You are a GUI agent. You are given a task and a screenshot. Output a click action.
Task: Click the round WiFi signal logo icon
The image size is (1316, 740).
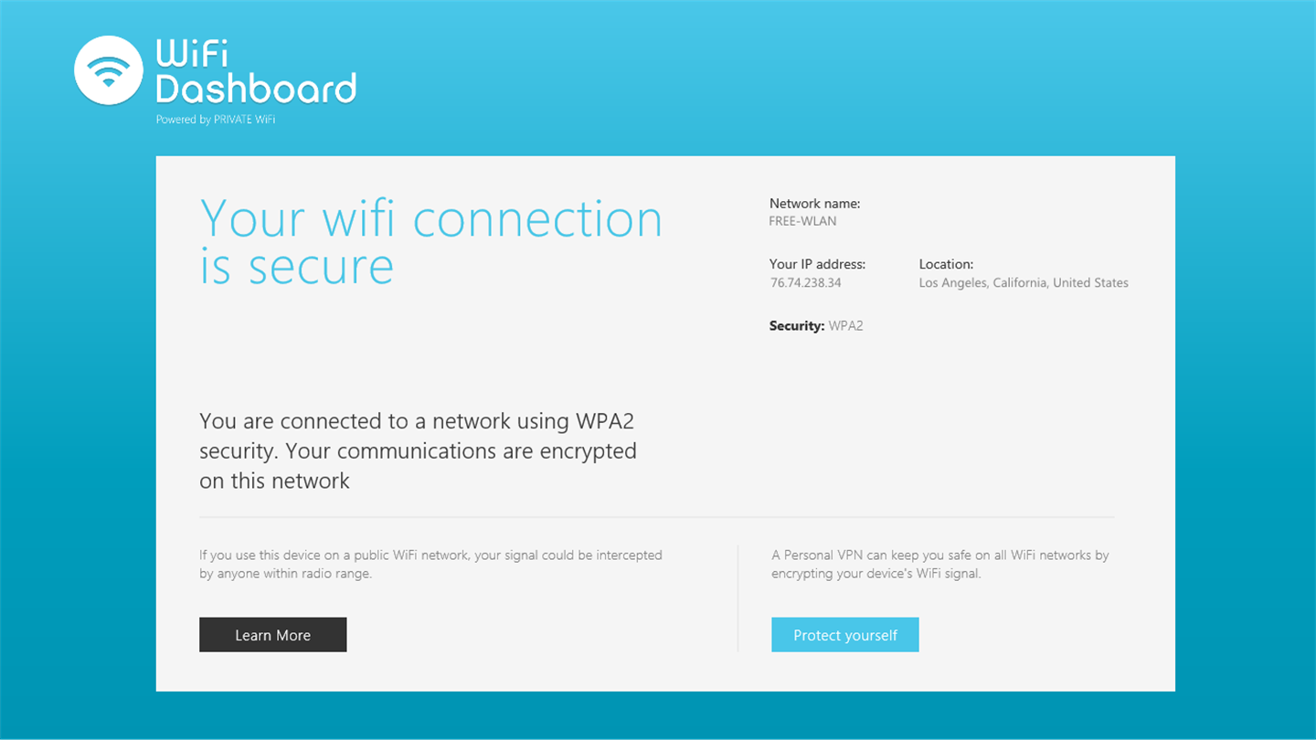coord(109,70)
